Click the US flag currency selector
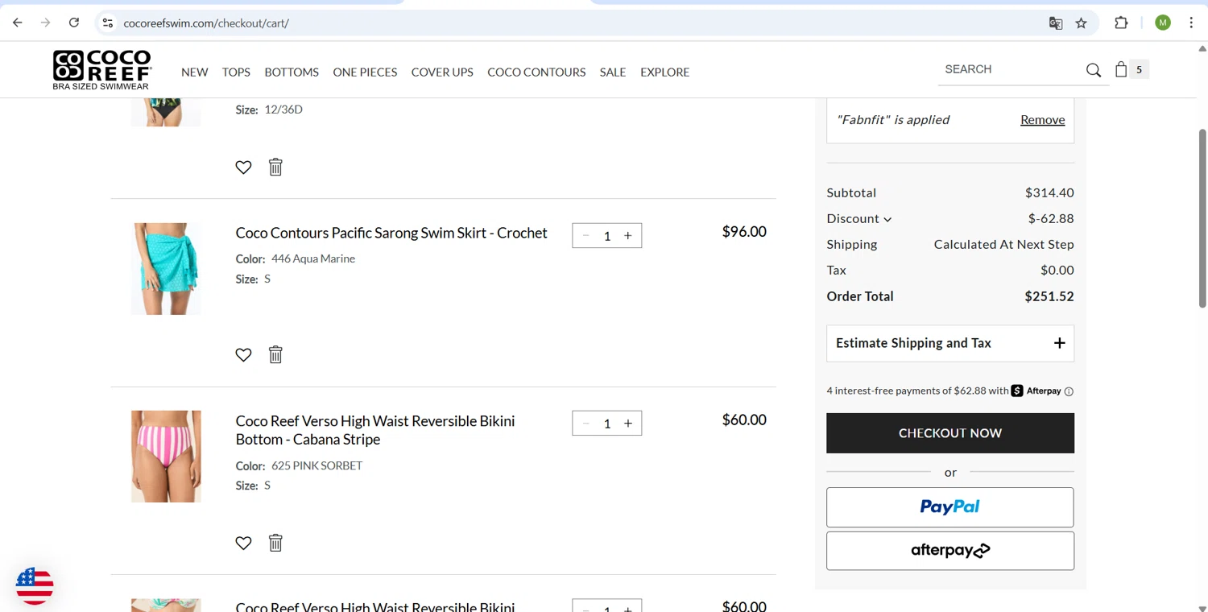 click(35, 585)
